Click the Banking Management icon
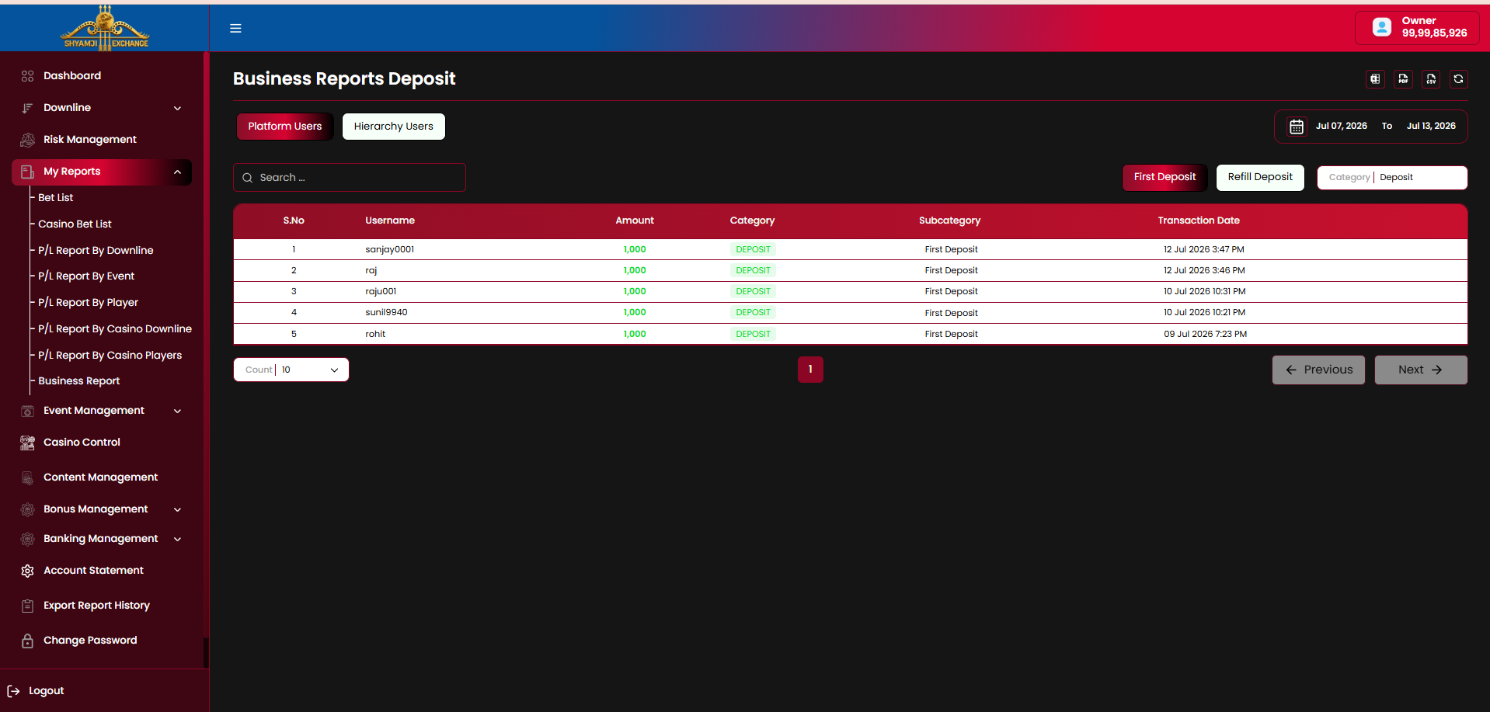This screenshot has width=1490, height=712. pos(28,539)
